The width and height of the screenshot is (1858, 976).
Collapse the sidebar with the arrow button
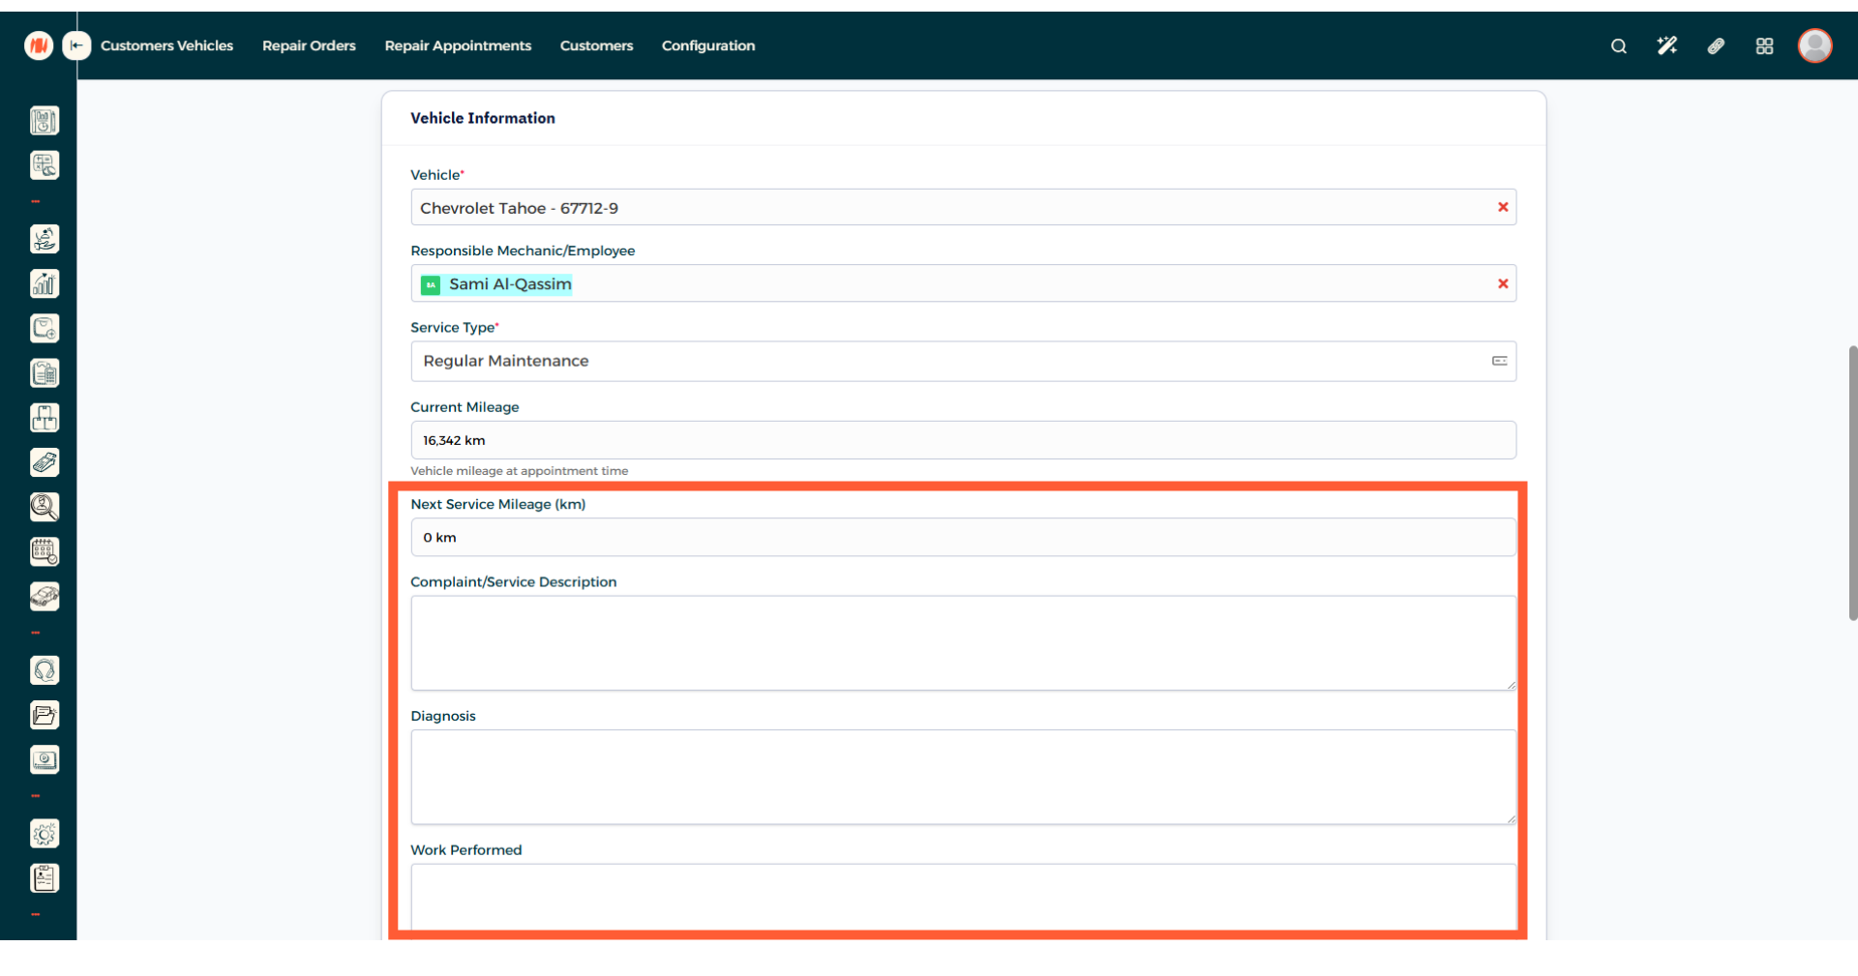(76, 45)
